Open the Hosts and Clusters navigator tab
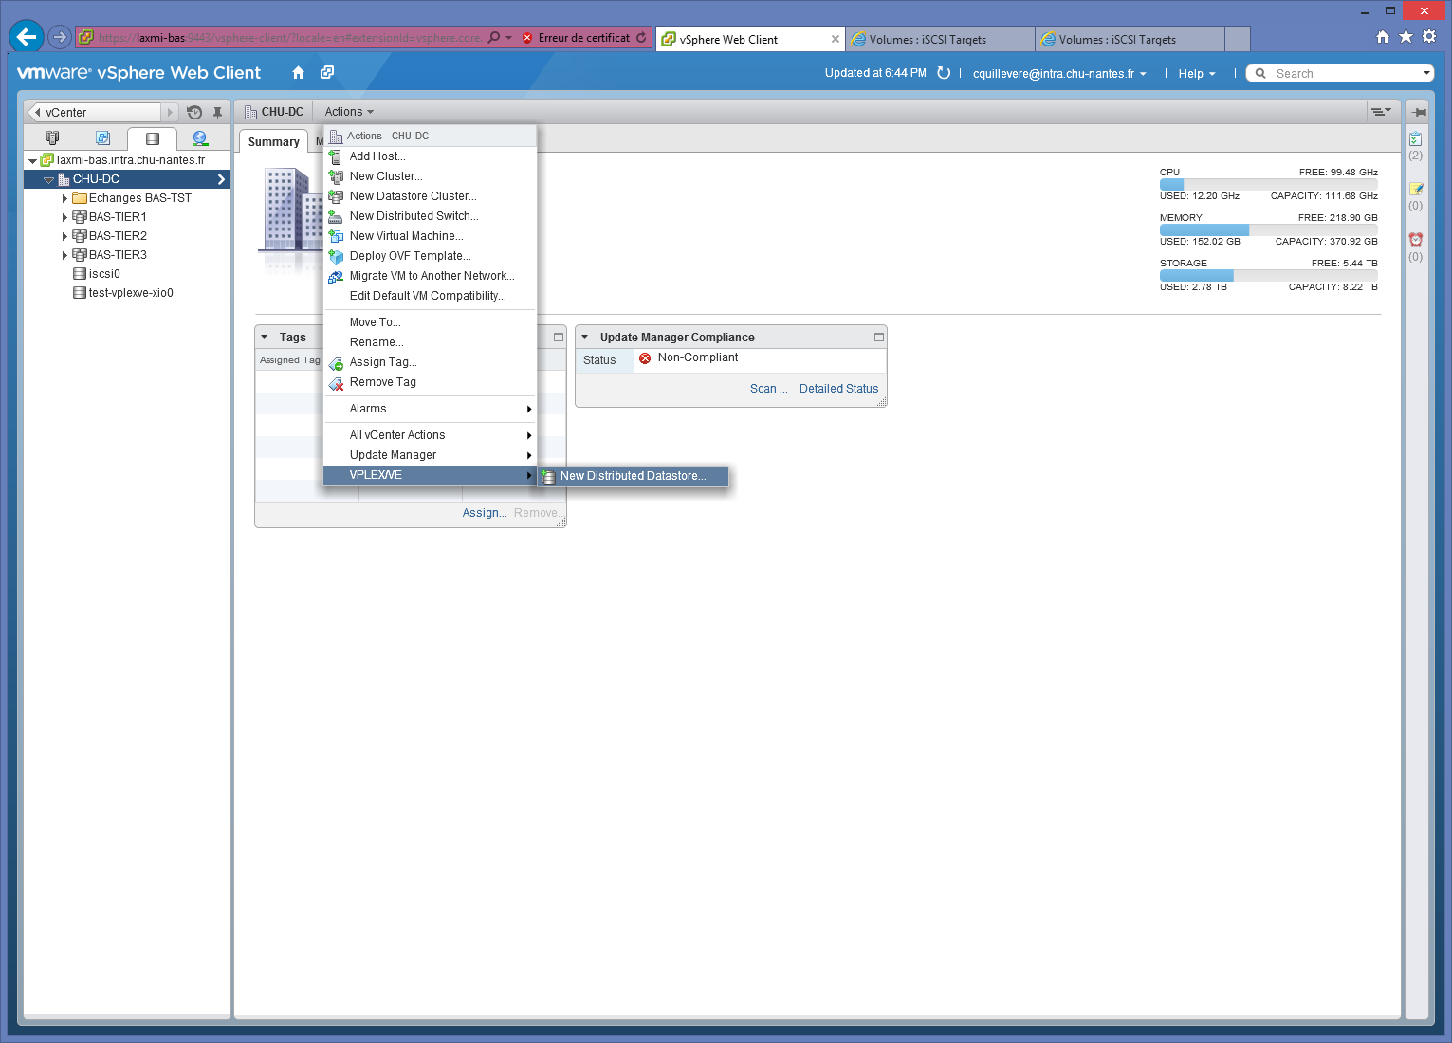This screenshot has height=1043, width=1452. (53, 138)
